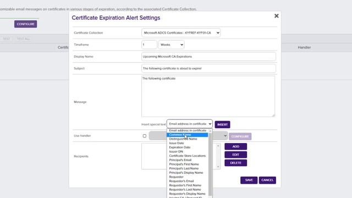Screen dimensions: 352x198
Task: Select the Principal's Display Name option
Action: coord(188,173)
